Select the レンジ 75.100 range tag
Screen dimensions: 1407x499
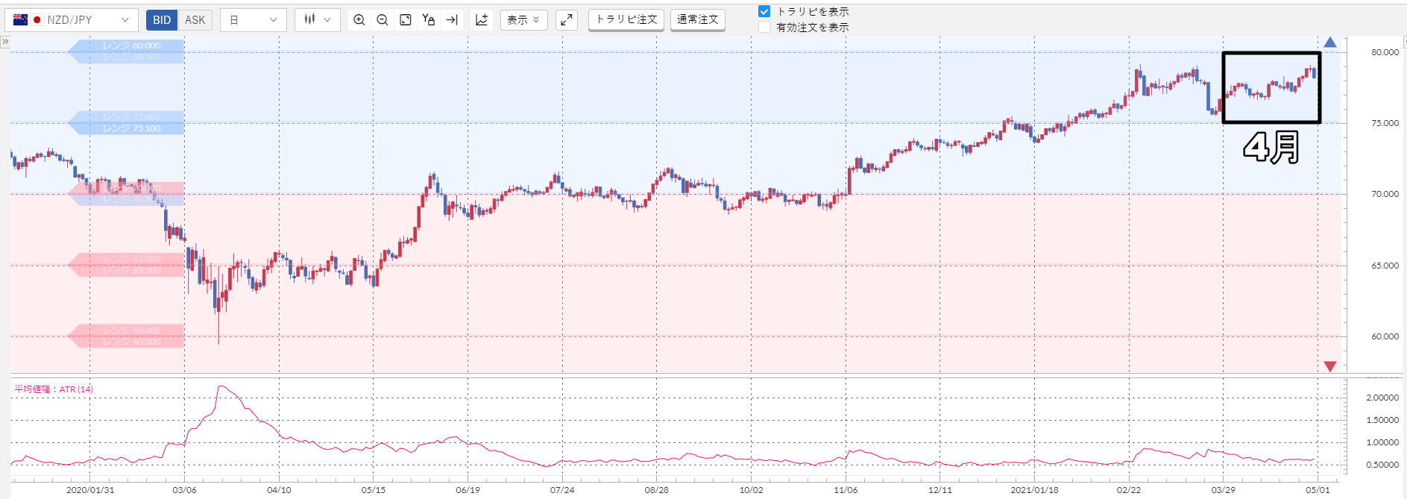131,128
